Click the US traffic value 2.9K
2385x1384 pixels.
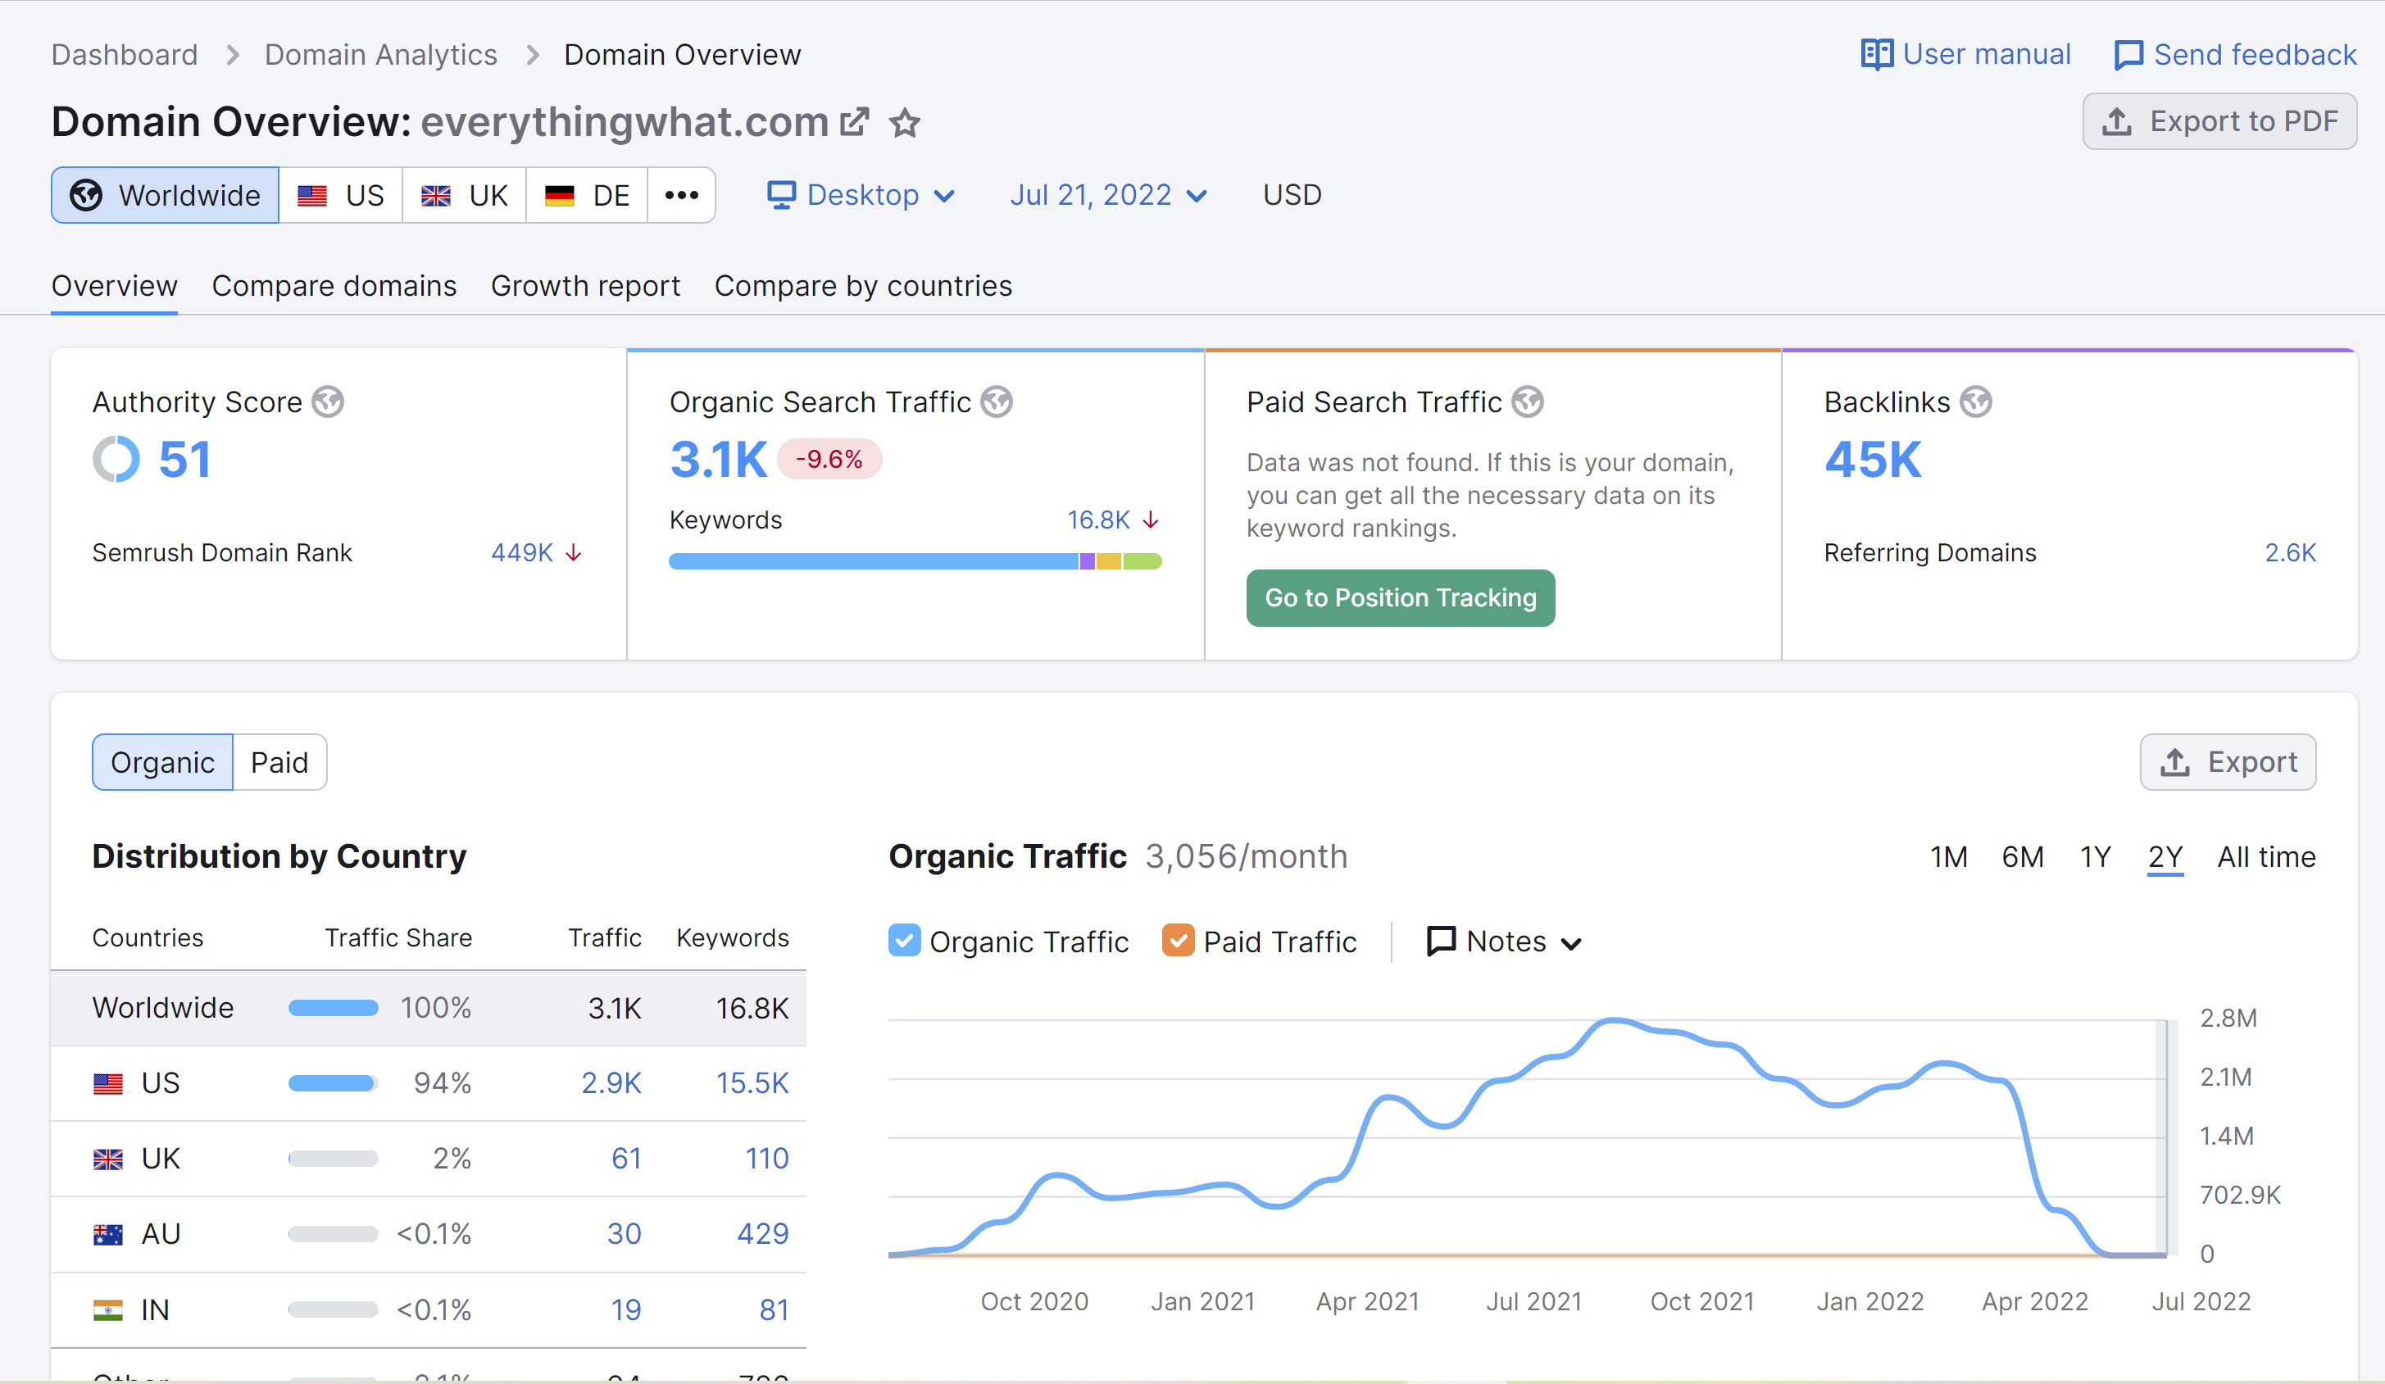[x=611, y=1083]
